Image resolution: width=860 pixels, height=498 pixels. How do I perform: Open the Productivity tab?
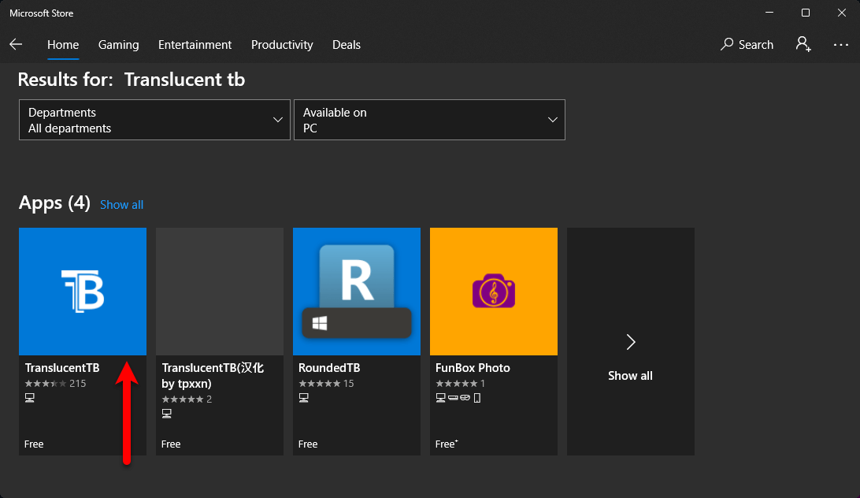[x=282, y=45]
